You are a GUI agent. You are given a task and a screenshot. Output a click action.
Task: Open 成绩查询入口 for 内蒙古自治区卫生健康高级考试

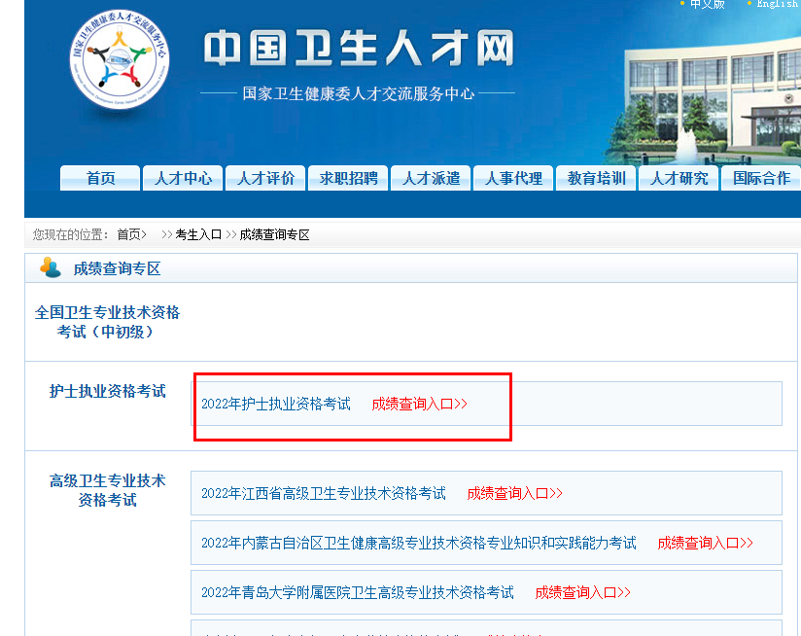pyautogui.click(x=705, y=543)
